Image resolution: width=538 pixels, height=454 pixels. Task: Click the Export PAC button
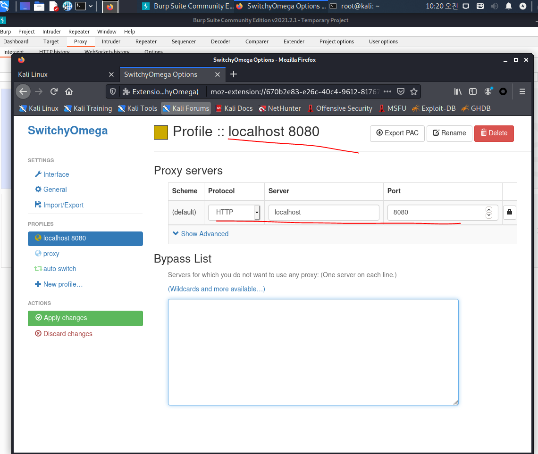click(397, 133)
